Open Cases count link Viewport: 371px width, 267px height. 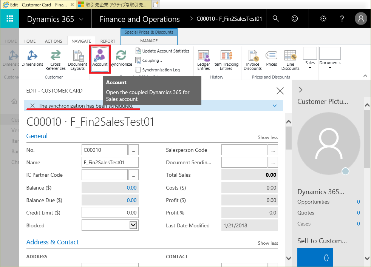coord(359,224)
